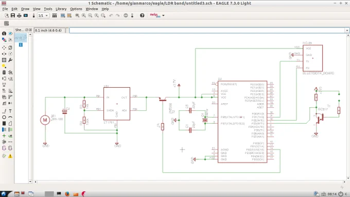This screenshot has width=350, height=197.
Task: Select the Label tool
Action: (10, 136)
